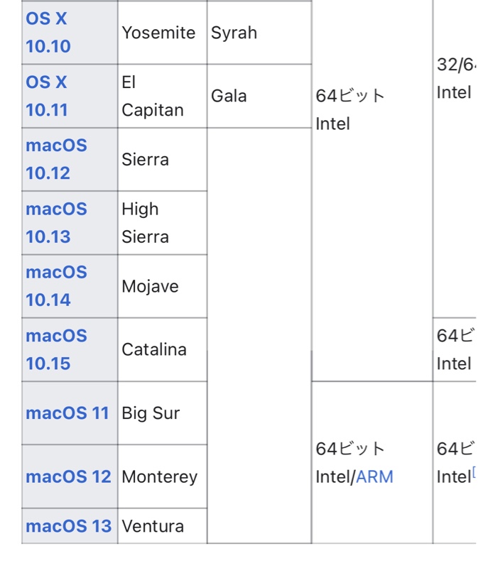This screenshot has height=568, width=498.
Task: Open the macOS 10.15 link
Action: tap(56, 349)
